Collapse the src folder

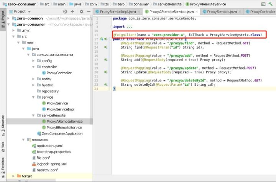click(13, 36)
